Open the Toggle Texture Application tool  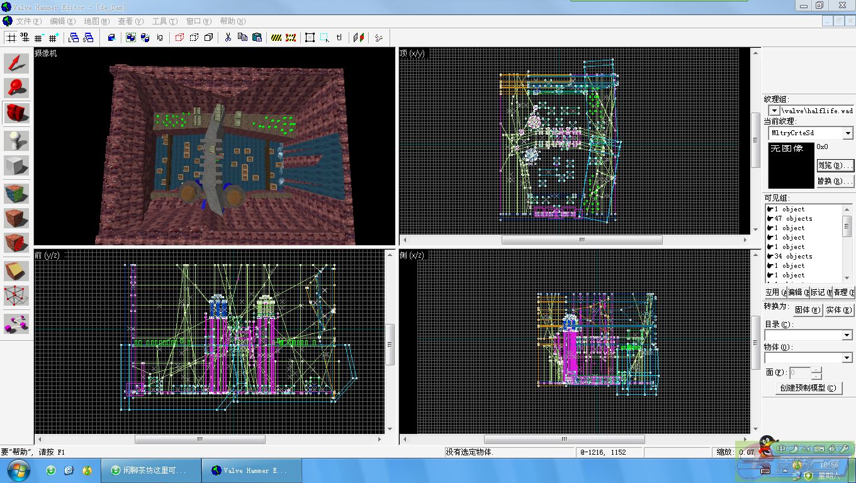(17, 194)
